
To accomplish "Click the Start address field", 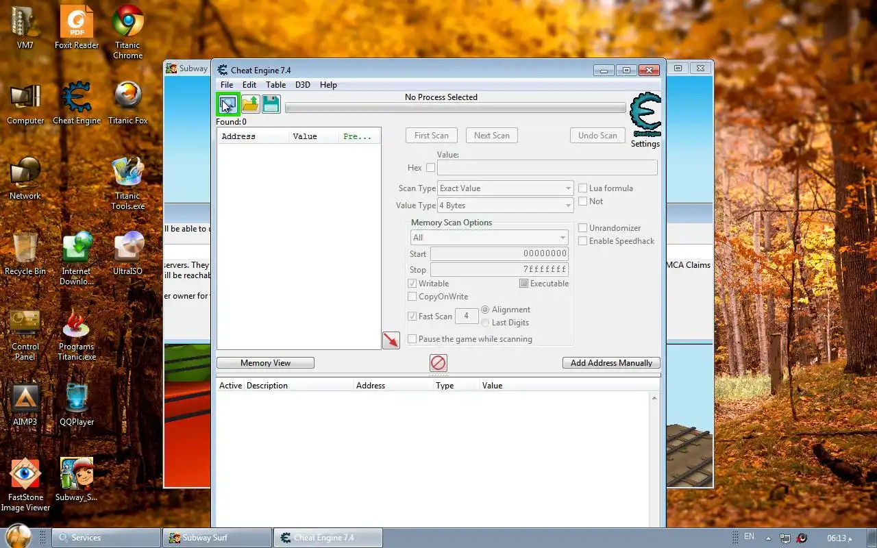I will (x=499, y=254).
